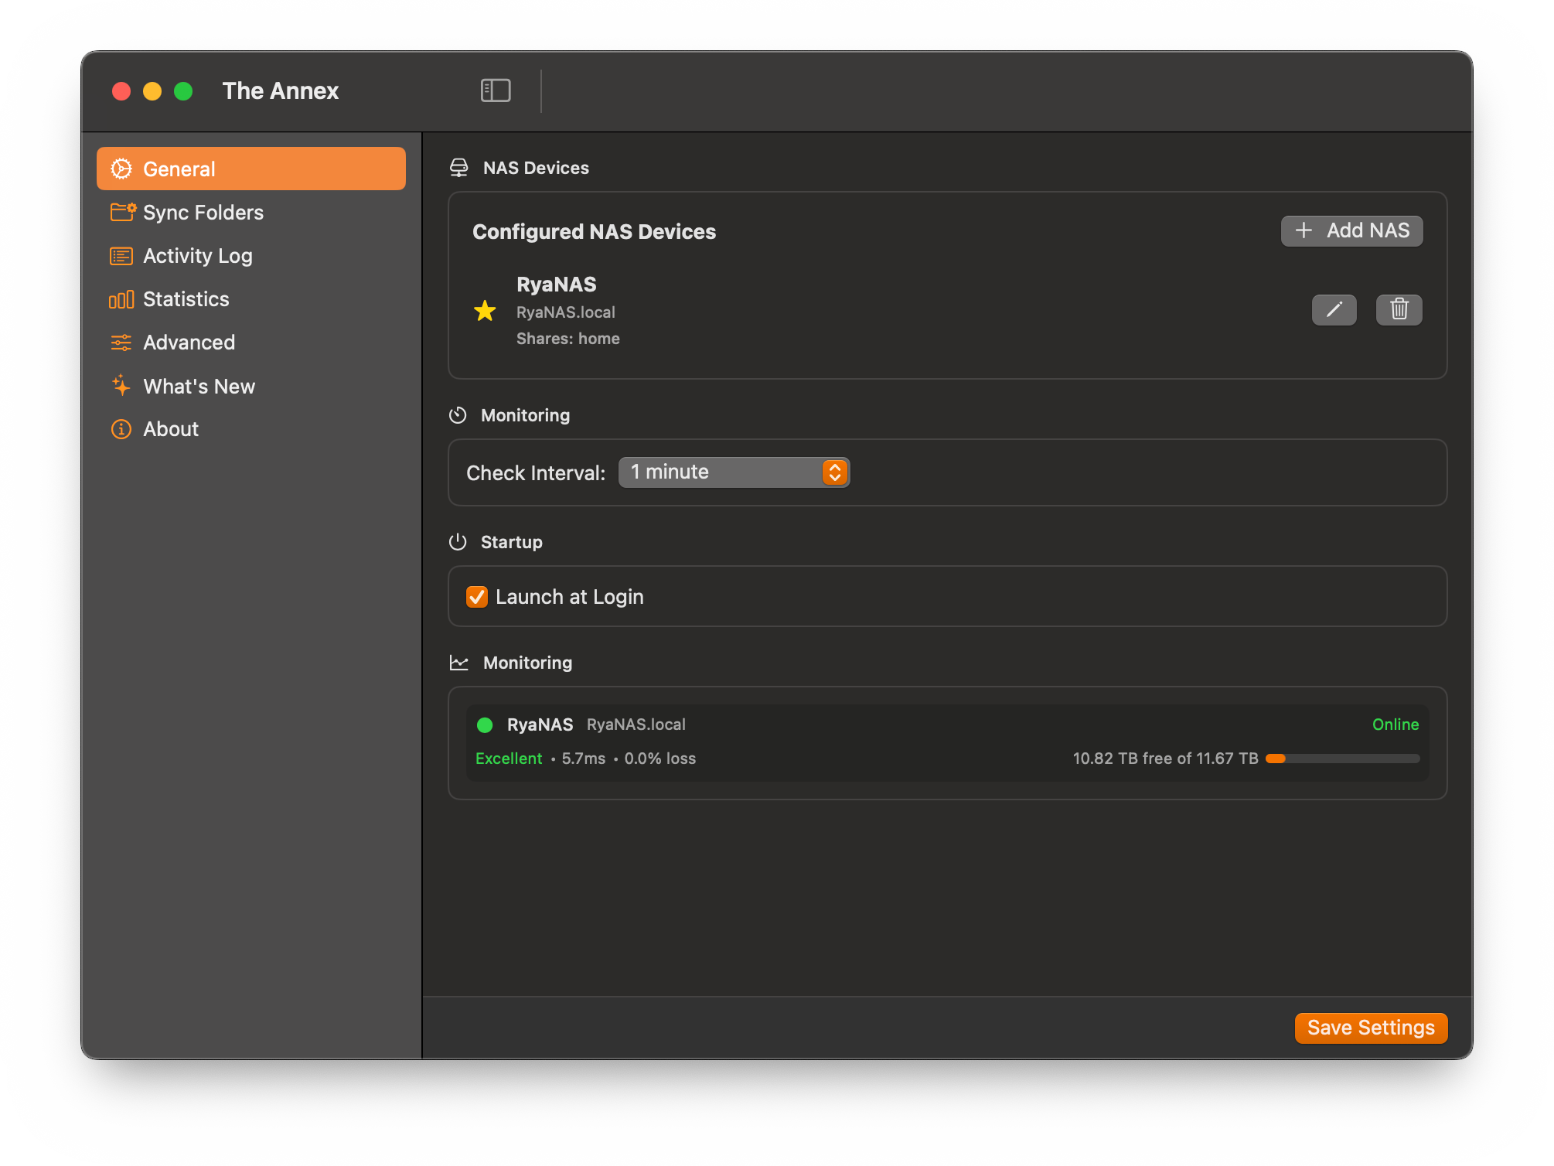Click the Check Interval label

(536, 473)
